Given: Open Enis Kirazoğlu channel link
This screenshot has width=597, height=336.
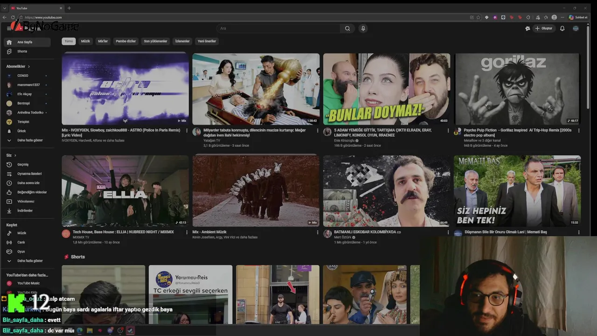Looking at the screenshot, I should 345,140.
